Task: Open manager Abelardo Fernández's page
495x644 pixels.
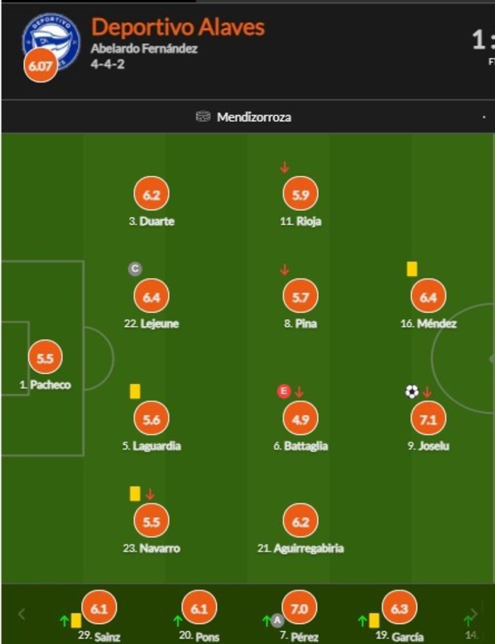Action: tap(144, 48)
